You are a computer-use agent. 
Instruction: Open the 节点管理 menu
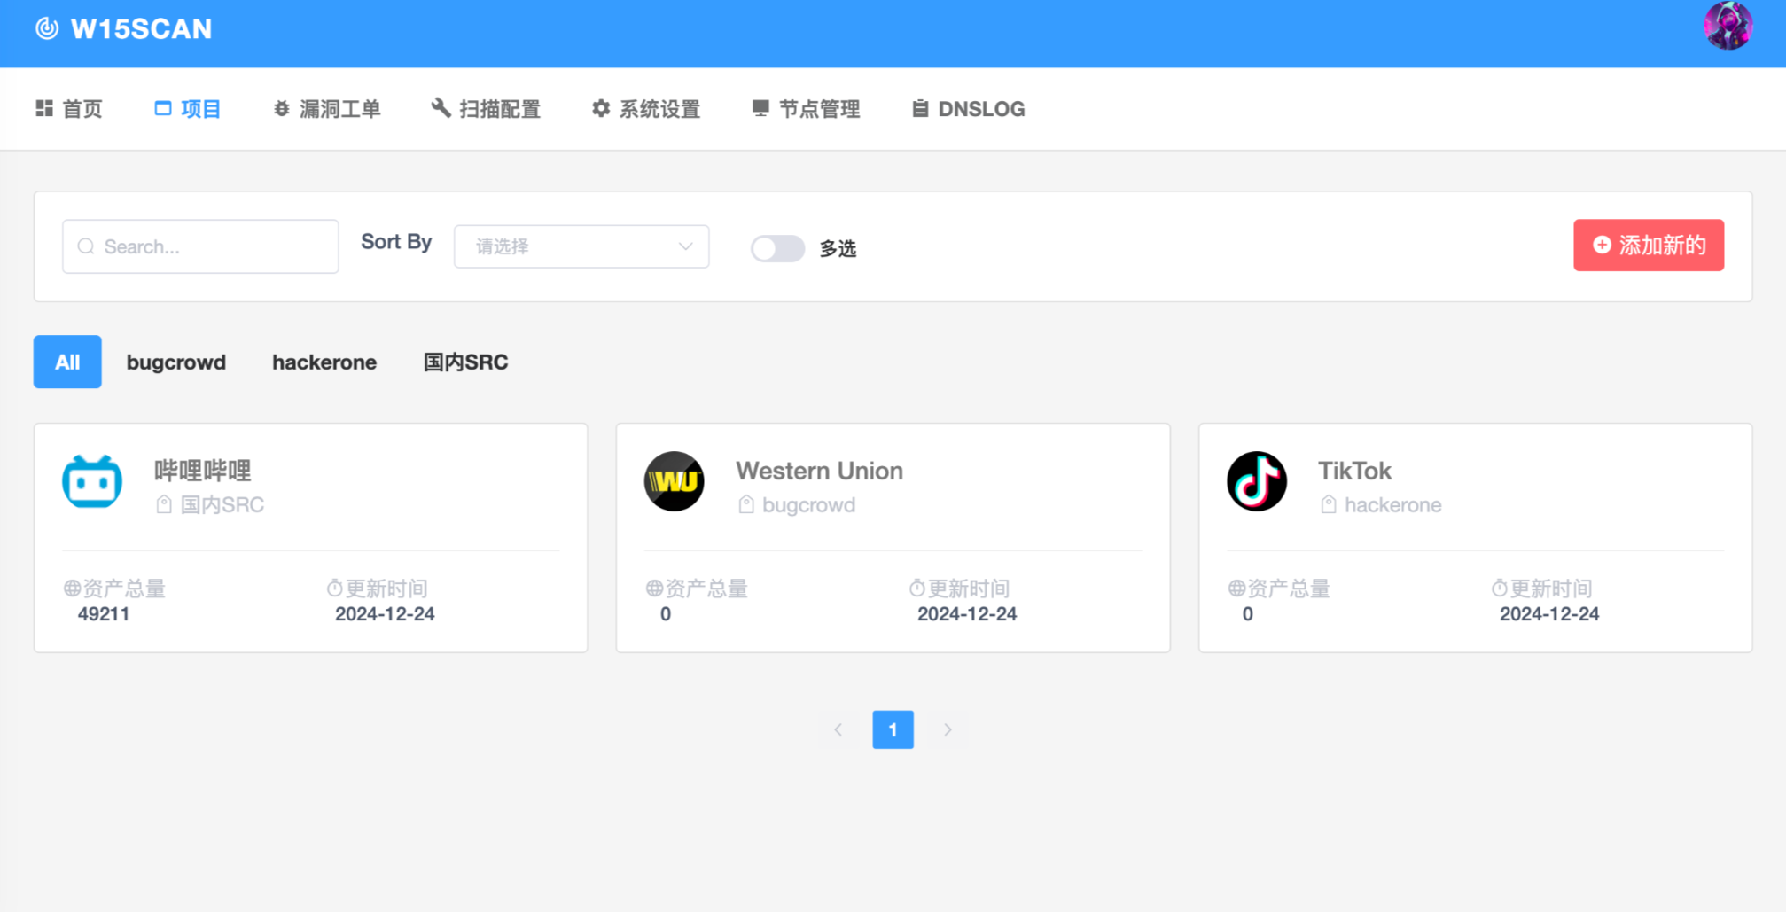[806, 108]
